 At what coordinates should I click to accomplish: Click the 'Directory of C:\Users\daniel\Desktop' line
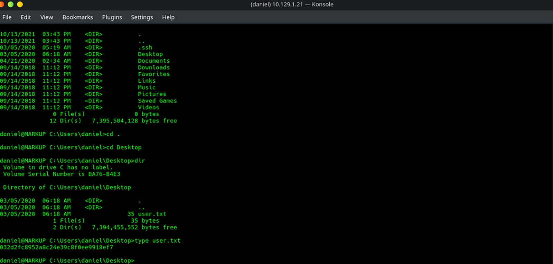[67, 188]
